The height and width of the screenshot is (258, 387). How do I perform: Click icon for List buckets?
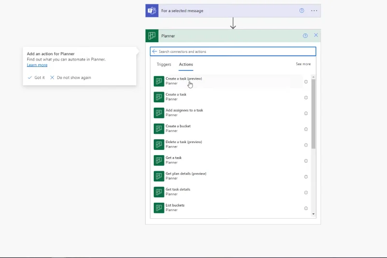click(159, 208)
